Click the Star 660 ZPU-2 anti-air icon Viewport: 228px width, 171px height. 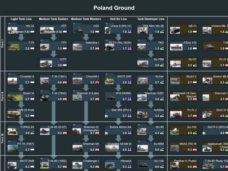coord(130,116)
